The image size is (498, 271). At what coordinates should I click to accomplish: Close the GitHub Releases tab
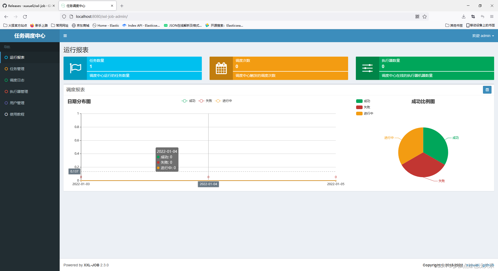(x=54, y=6)
